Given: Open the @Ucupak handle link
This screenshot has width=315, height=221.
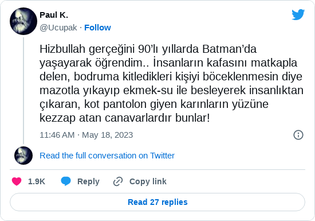Looking at the screenshot, I should [x=58, y=28].
